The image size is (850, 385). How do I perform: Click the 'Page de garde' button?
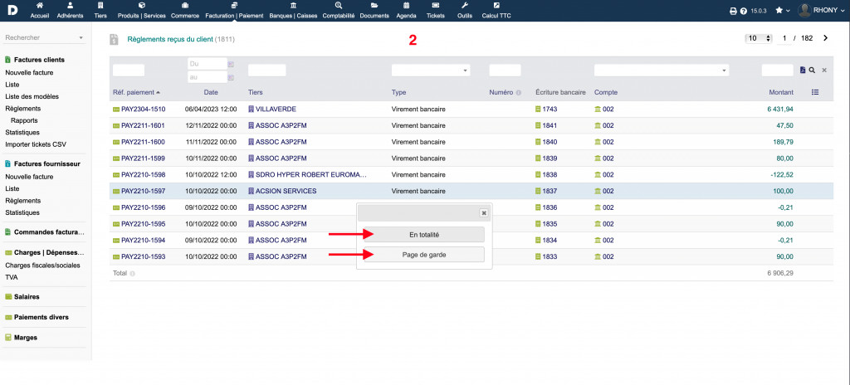click(x=425, y=255)
